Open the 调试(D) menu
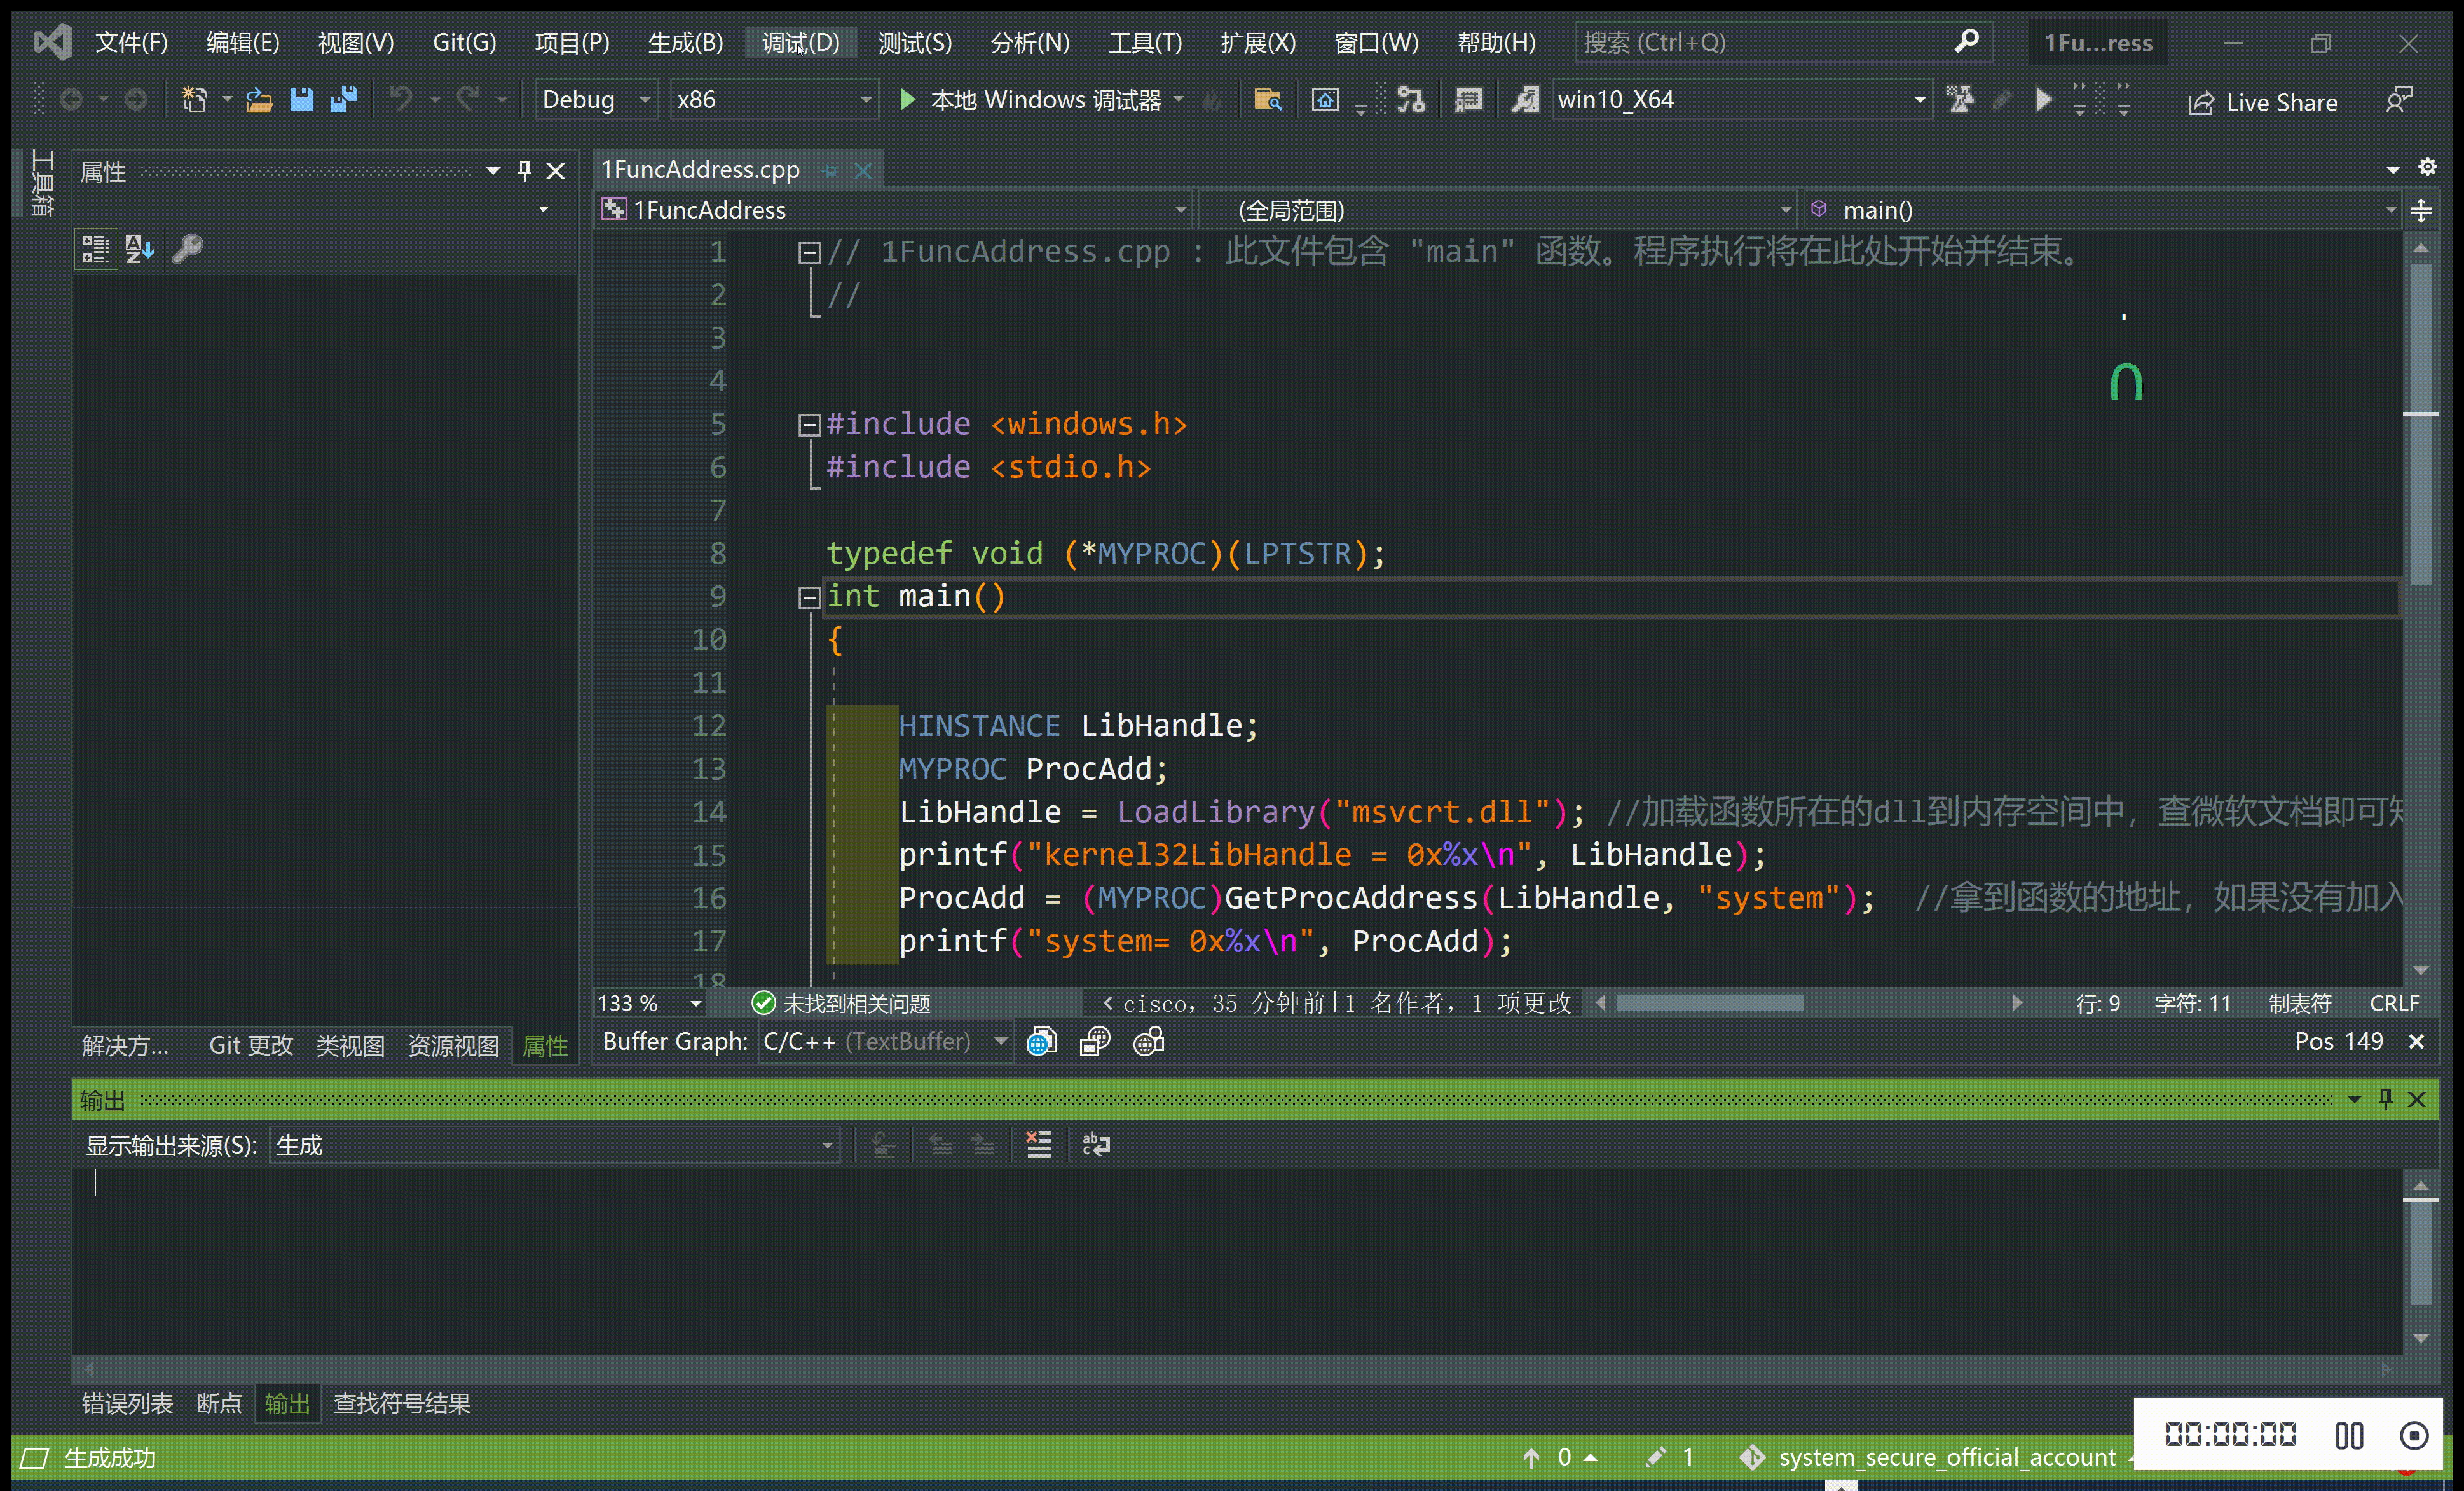2464x1491 pixels. pos(800,42)
